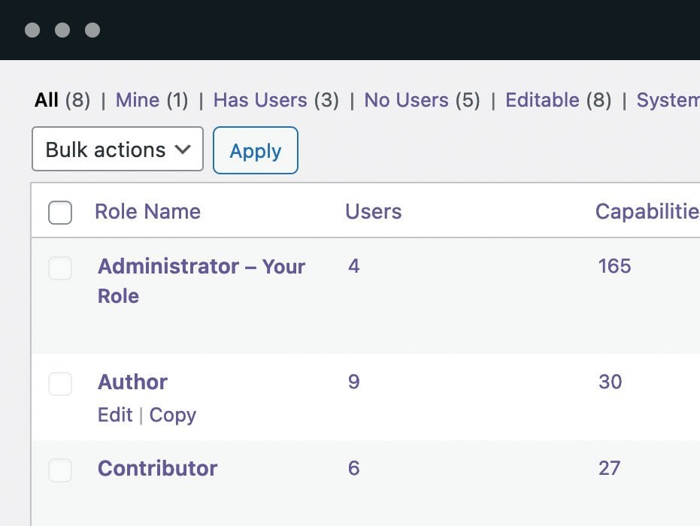Open the Contributor role link
Viewport: 700px width, 526px height.
click(x=157, y=468)
